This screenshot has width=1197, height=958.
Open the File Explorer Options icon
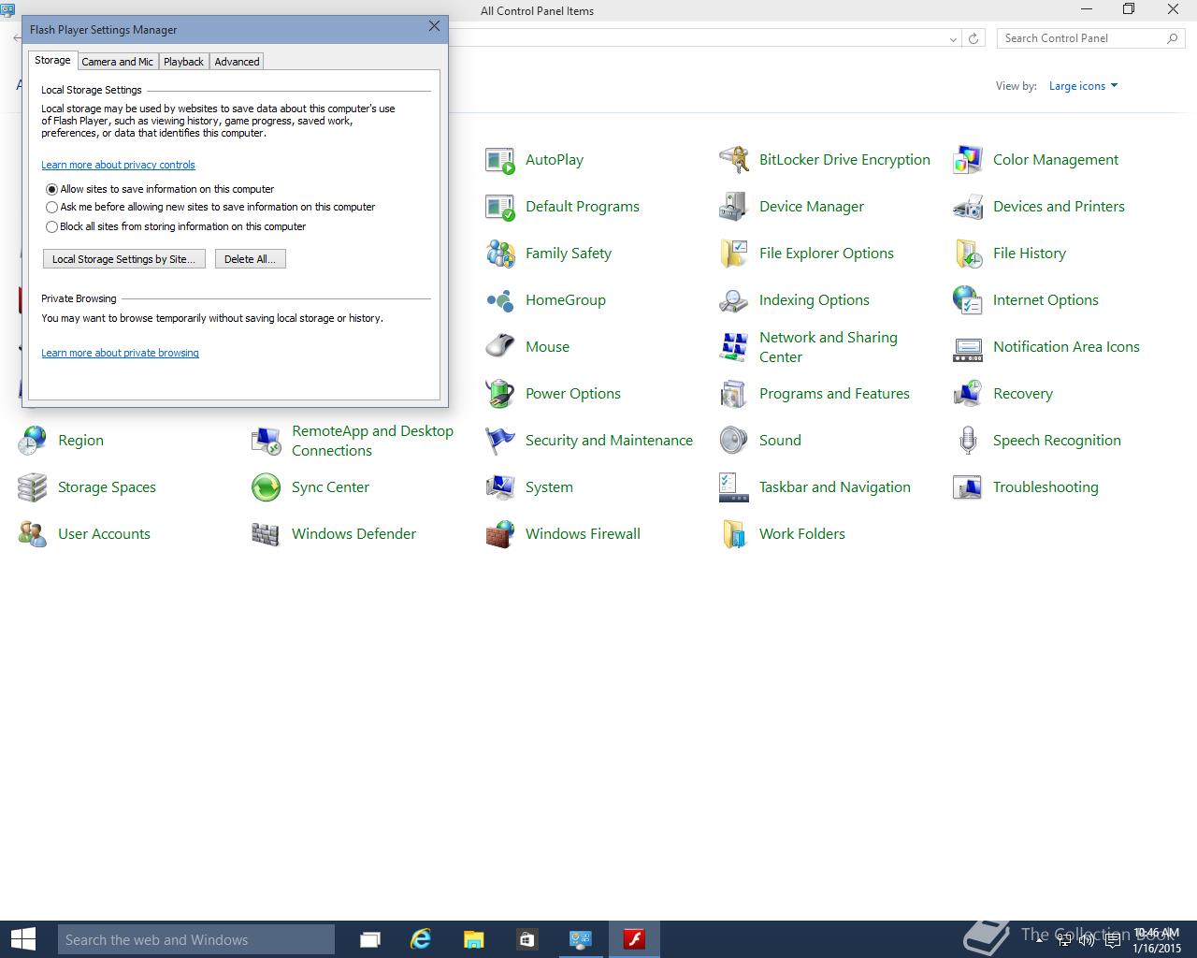click(x=734, y=254)
